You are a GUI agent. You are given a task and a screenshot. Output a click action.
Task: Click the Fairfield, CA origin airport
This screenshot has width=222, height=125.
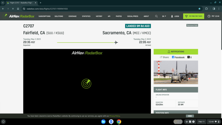(x=44, y=33)
